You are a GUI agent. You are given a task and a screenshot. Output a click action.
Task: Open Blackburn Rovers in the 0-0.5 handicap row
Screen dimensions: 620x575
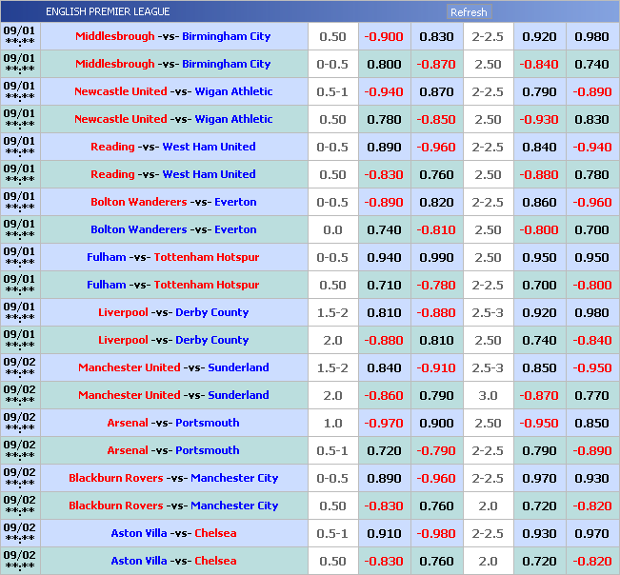tap(116, 479)
